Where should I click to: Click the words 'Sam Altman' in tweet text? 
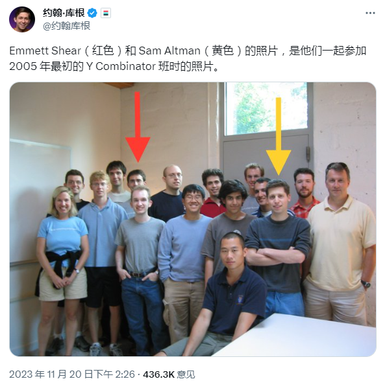pos(169,51)
